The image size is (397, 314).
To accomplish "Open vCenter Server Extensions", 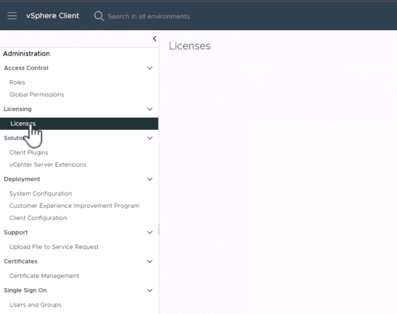I will point(48,165).
